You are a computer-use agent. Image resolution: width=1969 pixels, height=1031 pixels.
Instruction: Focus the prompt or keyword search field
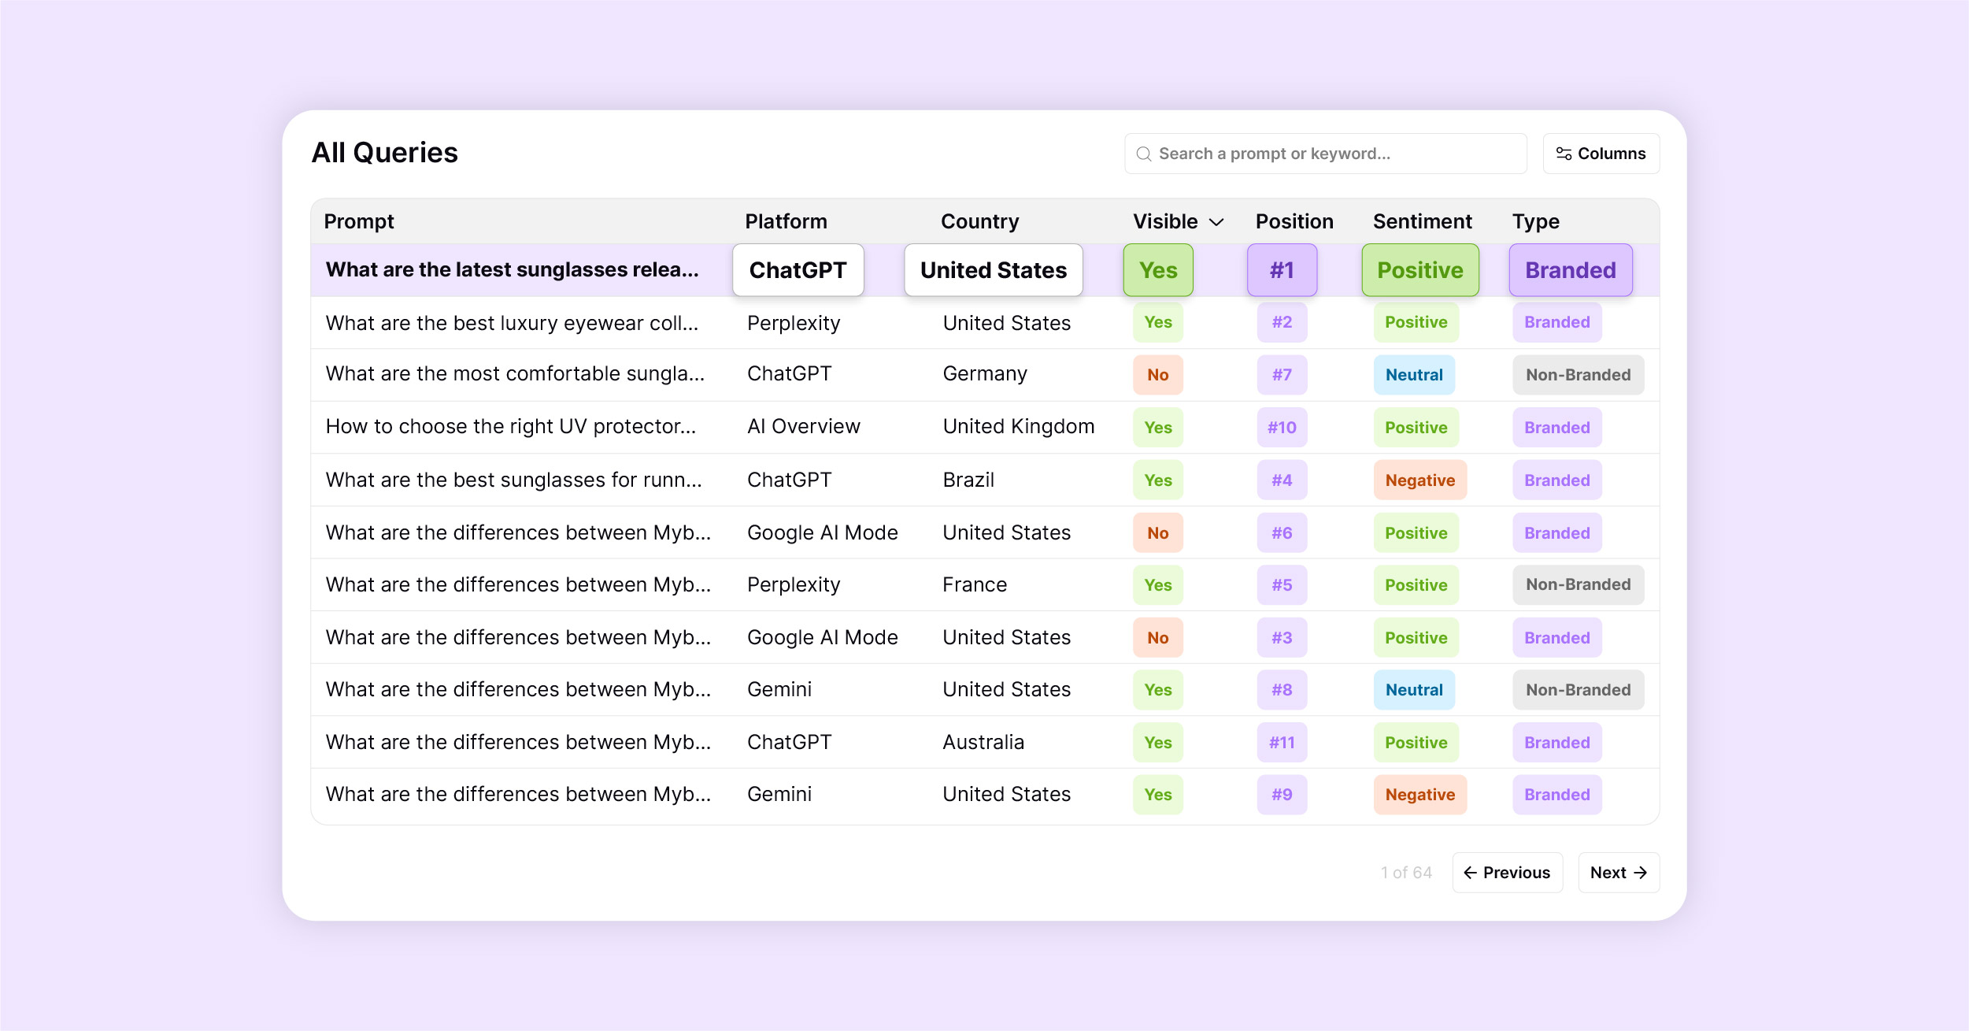pos(1325,154)
